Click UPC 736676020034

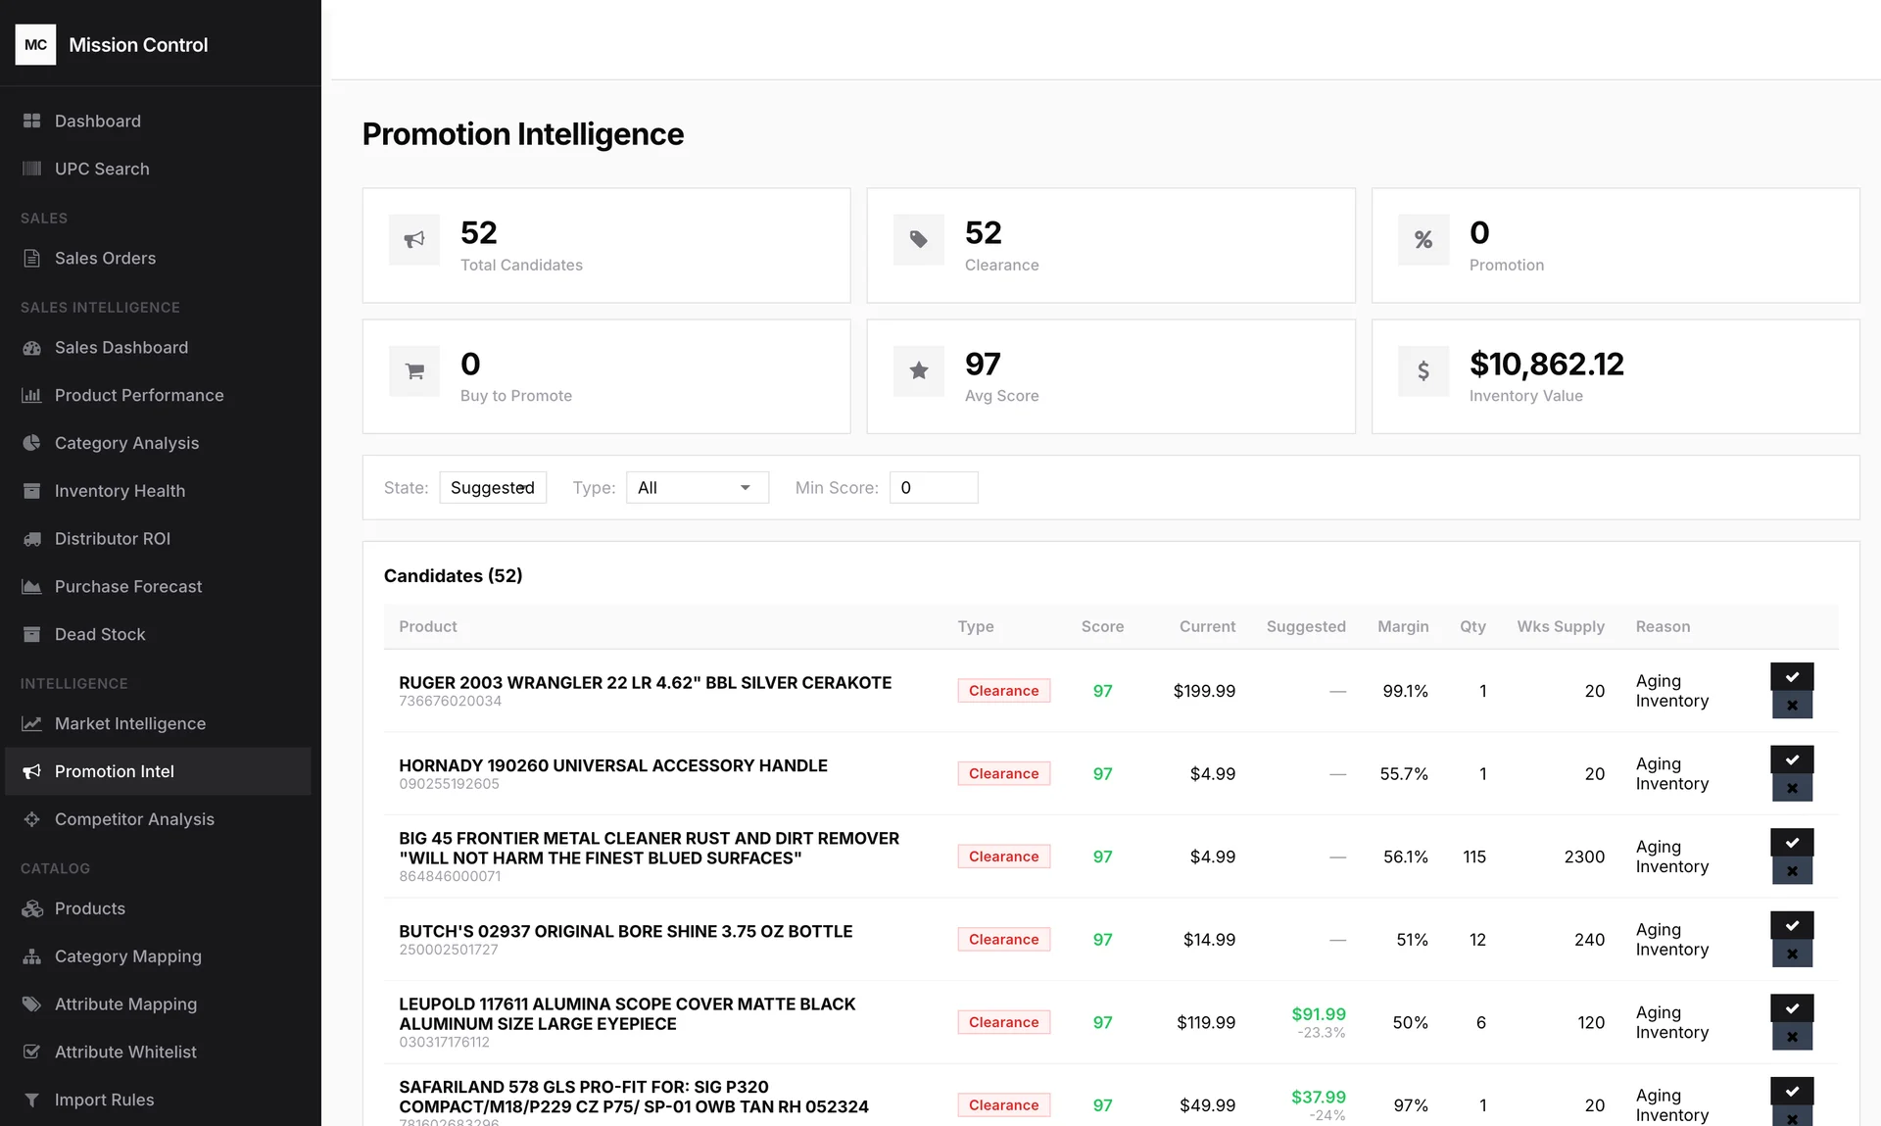click(x=450, y=701)
